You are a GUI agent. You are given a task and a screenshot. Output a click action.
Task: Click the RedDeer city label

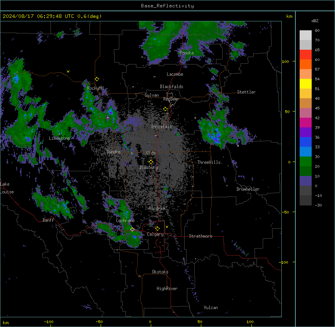pos(171,99)
